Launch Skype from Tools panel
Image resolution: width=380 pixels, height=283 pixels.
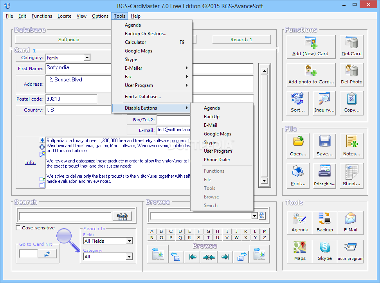click(x=325, y=252)
